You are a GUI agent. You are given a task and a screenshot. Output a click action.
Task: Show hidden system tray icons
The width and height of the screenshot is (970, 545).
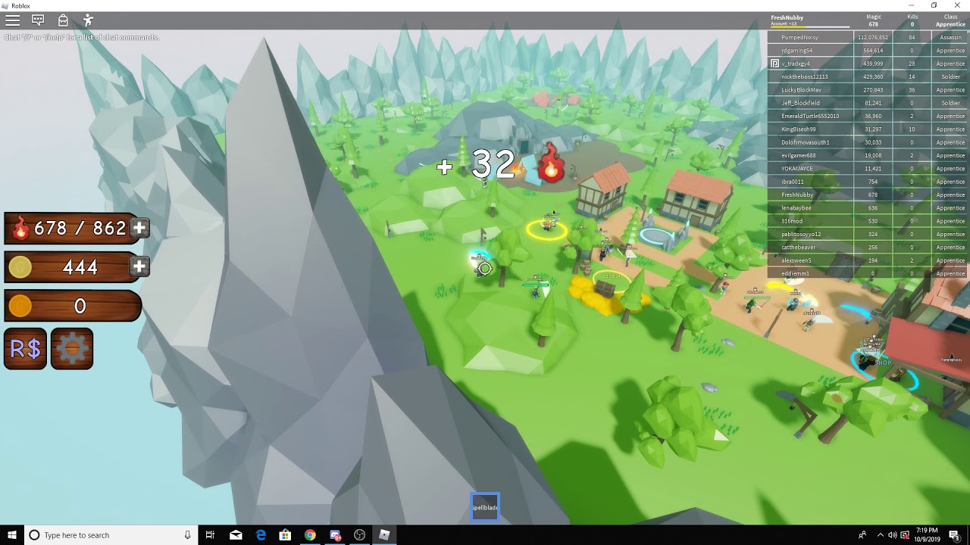(x=880, y=535)
